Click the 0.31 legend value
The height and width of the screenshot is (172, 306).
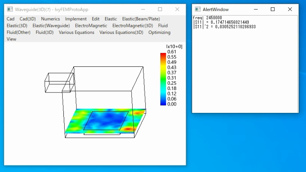tap(172, 78)
